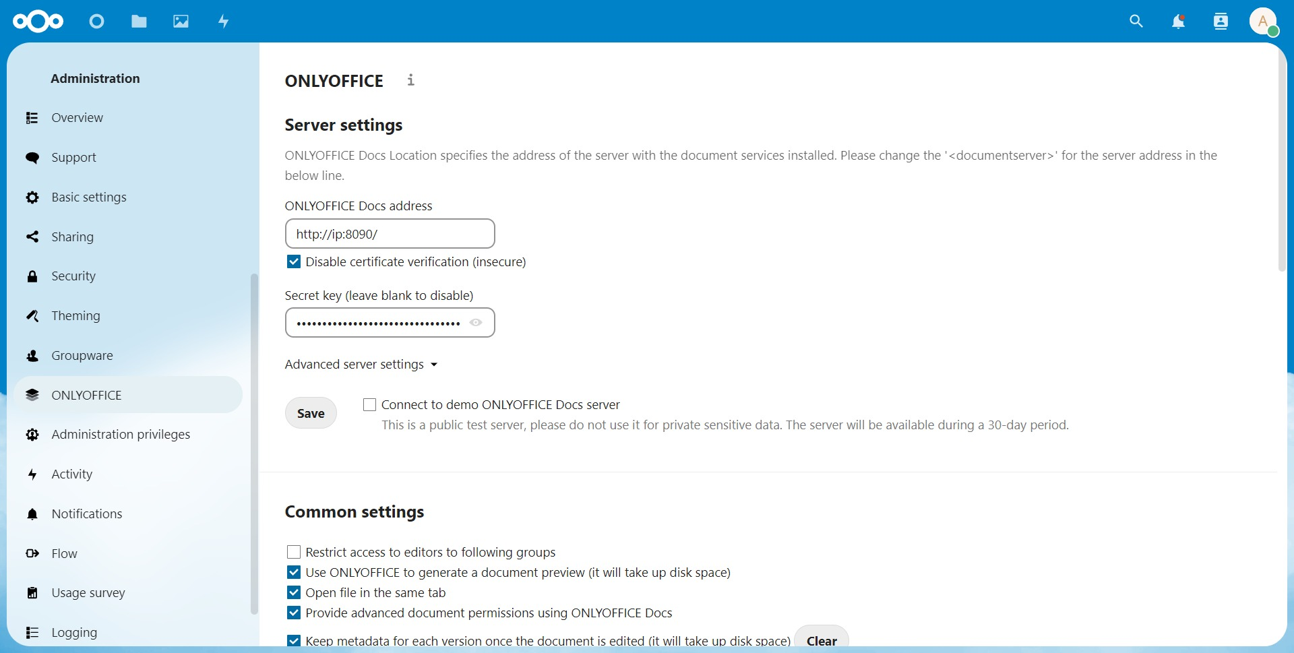
Task: Focus the ONLYOFFICE Docs address field
Action: pyautogui.click(x=390, y=234)
